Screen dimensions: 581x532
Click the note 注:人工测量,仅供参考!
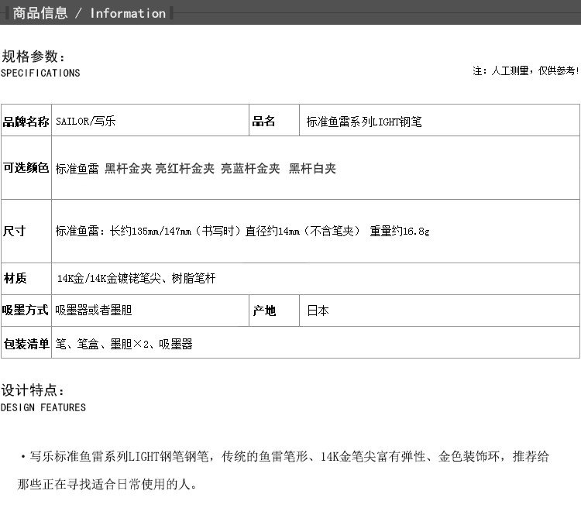pos(526,70)
